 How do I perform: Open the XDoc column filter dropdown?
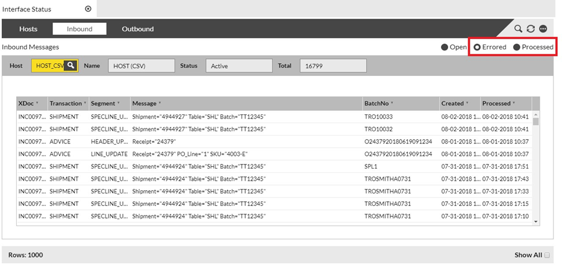(37, 104)
